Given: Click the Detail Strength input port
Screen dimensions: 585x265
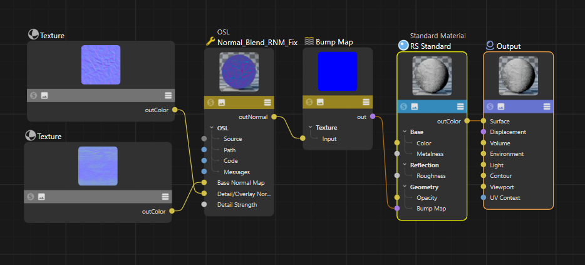Looking at the screenshot, I should pyautogui.click(x=204, y=205).
